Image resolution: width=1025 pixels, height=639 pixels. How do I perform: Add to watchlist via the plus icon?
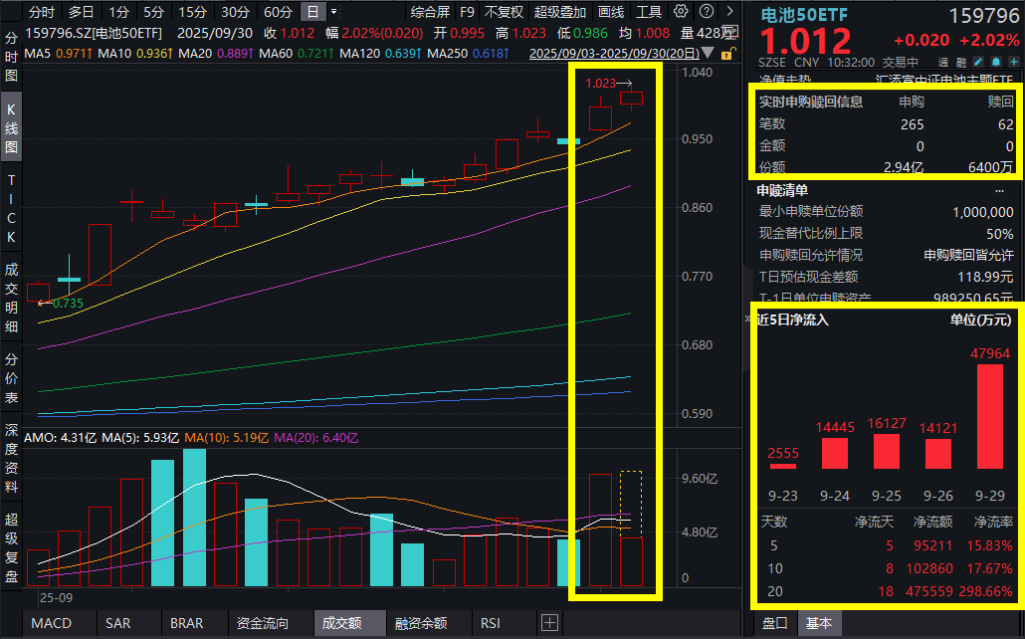1012,62
